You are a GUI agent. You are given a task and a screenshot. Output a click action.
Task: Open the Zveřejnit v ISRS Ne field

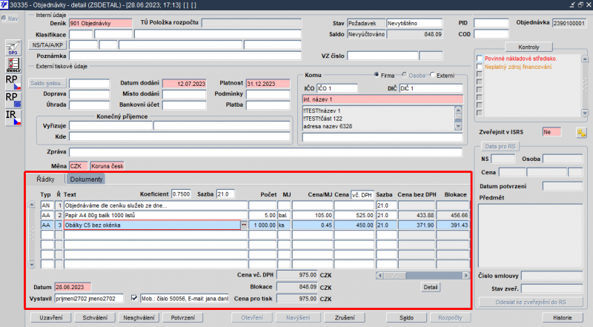pos(551,132)
